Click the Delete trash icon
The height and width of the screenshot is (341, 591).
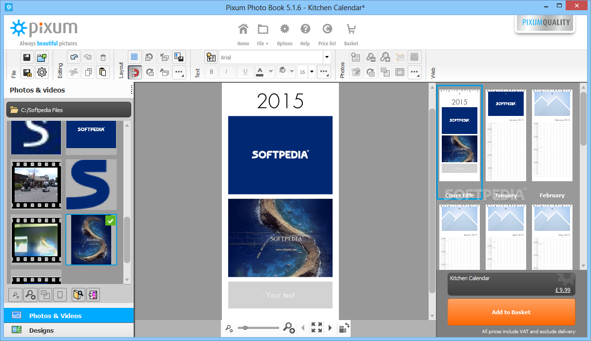[103, 57]
